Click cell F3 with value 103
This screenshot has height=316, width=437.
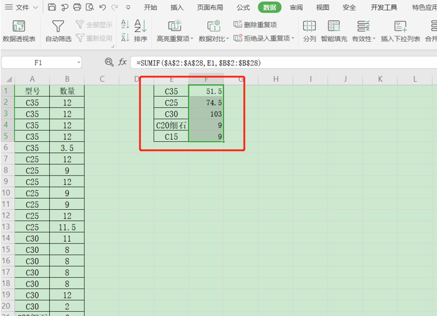click(206, 114)
